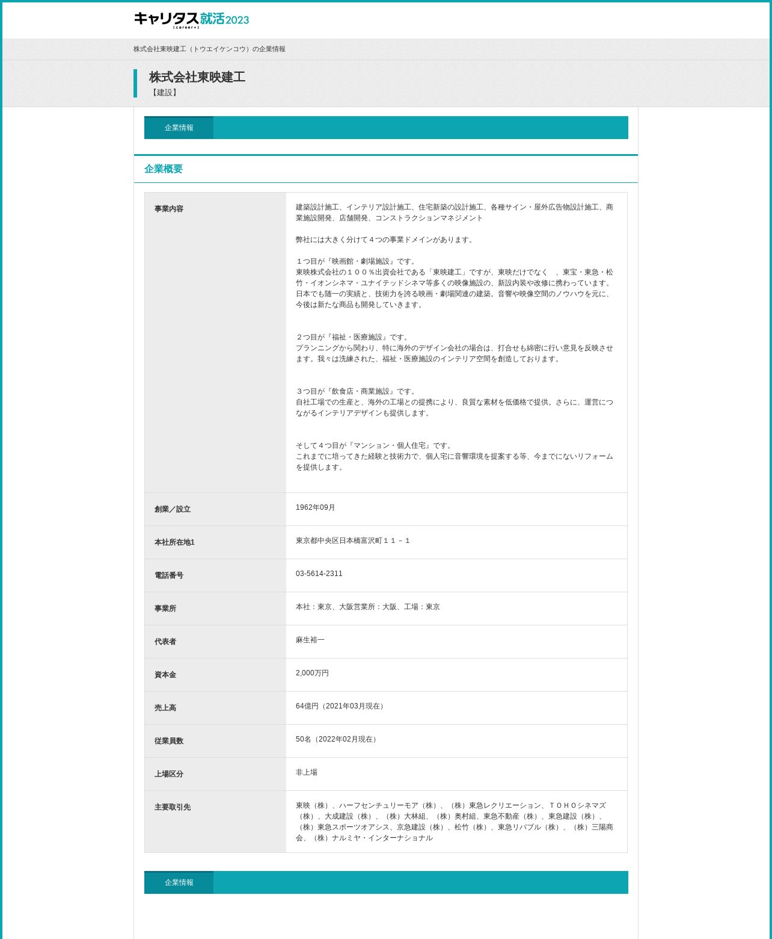Click the 企業概要 section heading
The height and width of the screenshot is (939, 772).
coord(164,169)
